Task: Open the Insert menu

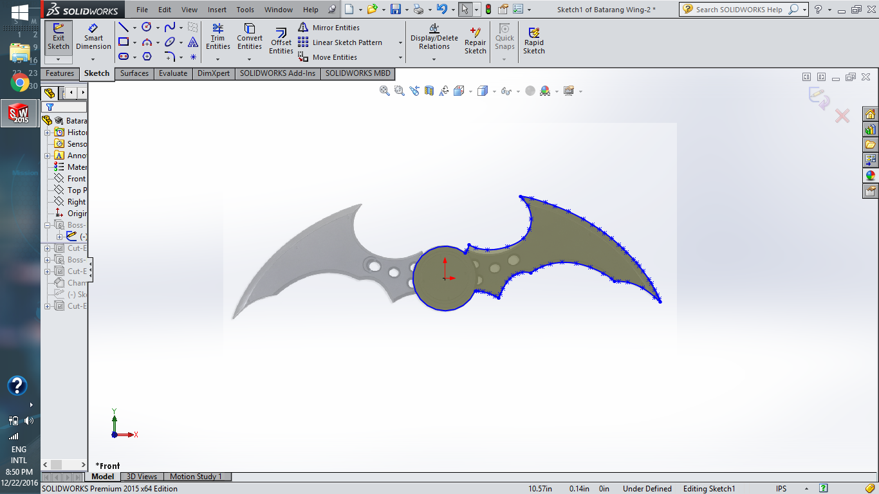Action: pos(217,10)
